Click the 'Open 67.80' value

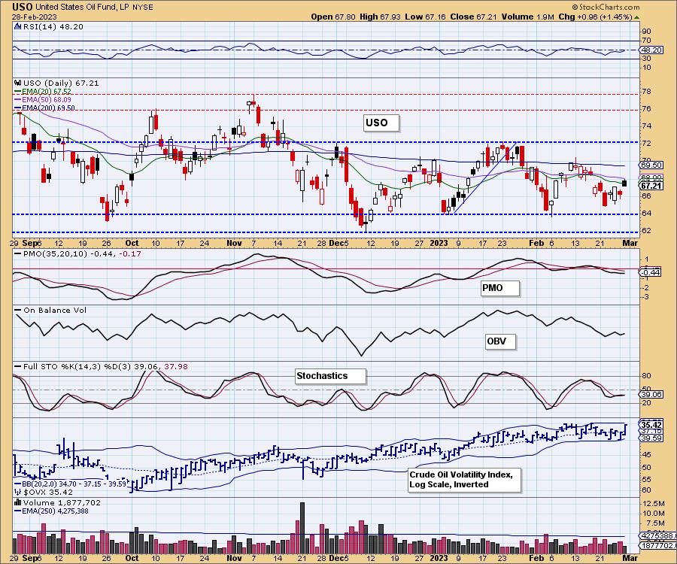click(333, 17)
